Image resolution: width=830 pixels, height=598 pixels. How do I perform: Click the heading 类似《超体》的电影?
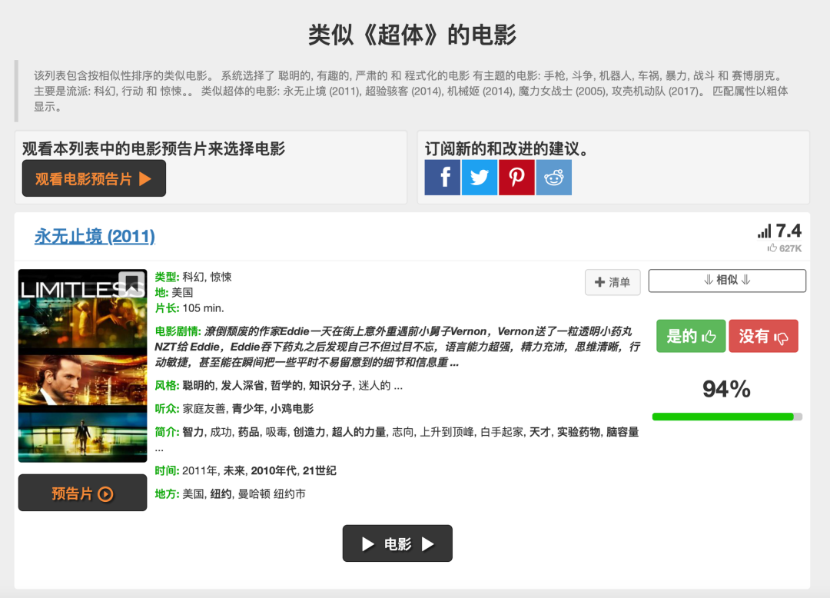click(413, 35)
